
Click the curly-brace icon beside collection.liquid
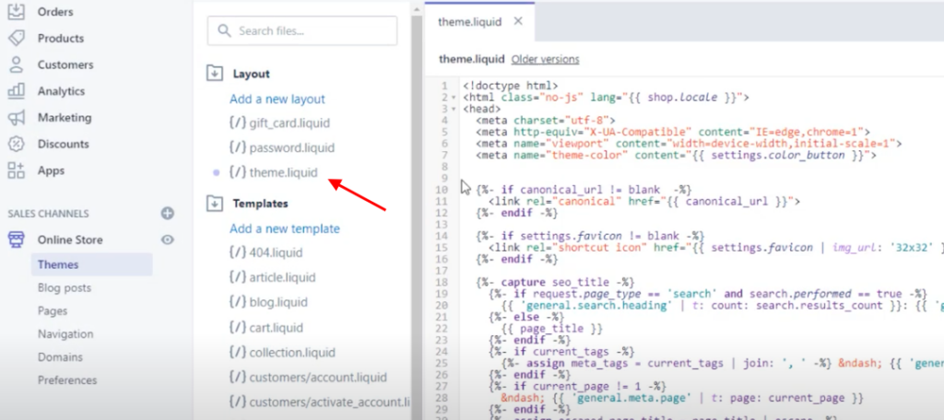(238, 353)
